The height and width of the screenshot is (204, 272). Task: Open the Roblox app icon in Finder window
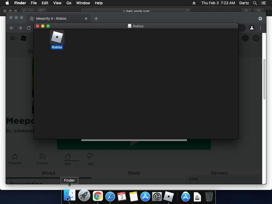[57, 37]
